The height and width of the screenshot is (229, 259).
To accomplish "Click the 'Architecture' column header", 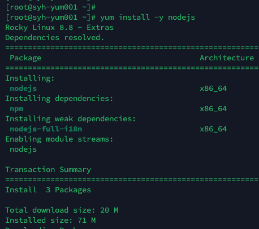I will tap(227, 58).
